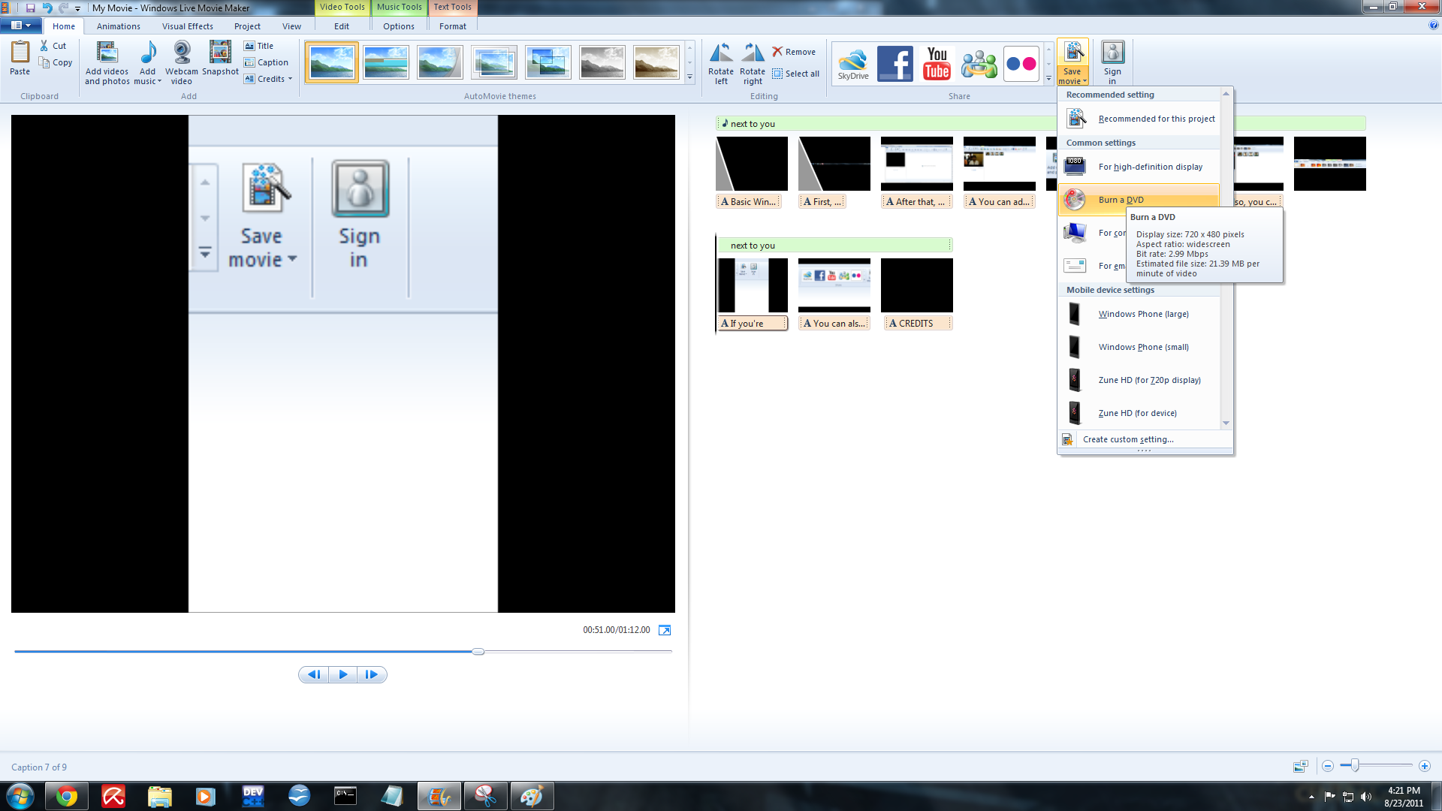Rotate the clip left
Screen dimensions: 1442x811
click(721, 62)
